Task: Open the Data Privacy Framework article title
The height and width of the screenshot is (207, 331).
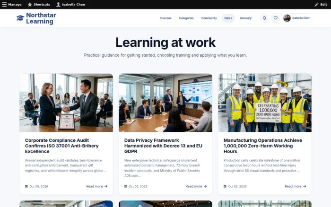Action: [x=163, y=146]
